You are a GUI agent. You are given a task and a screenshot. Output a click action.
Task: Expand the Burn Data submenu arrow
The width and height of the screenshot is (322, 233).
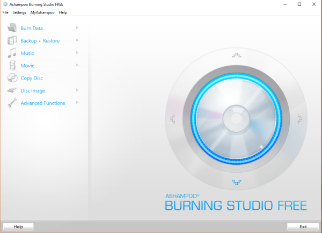click(x=77, y=28)
